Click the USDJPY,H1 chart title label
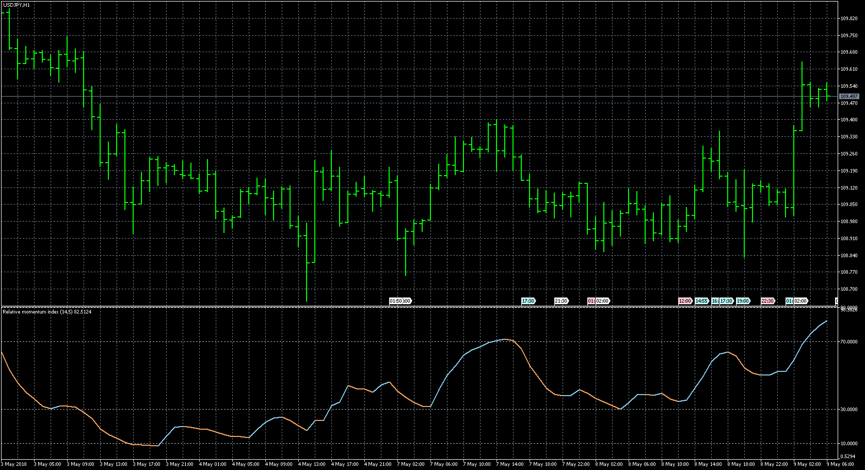The width and height of the screenshot is (865, 470). click(17, 5)
